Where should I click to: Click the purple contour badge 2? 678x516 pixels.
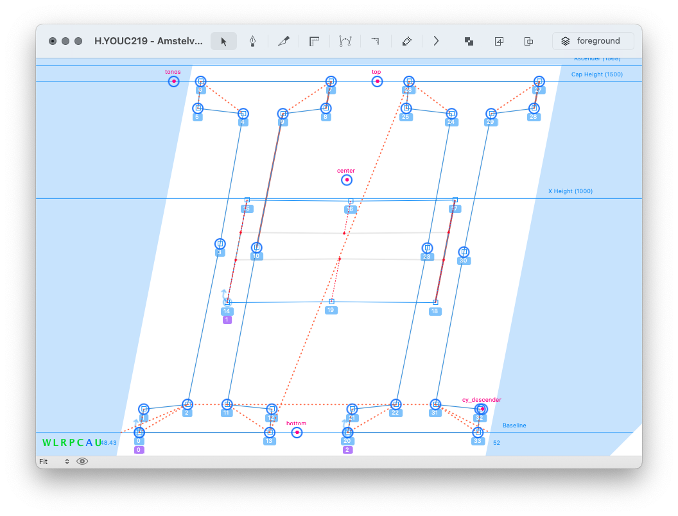click(347, 450)
